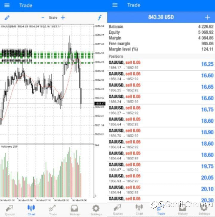Tap the current price label on chart axis
Image resolution: width=215 pixels, height=217 pixels.
(x=100, y=104)
